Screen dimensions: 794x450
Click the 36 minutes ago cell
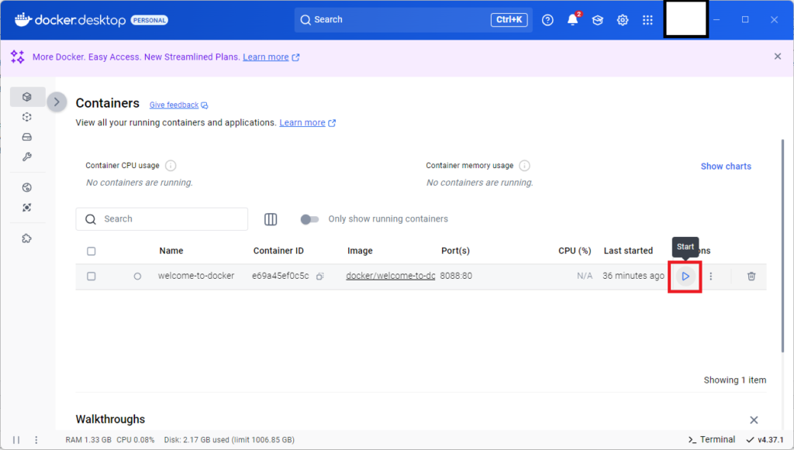click(633, 276)
